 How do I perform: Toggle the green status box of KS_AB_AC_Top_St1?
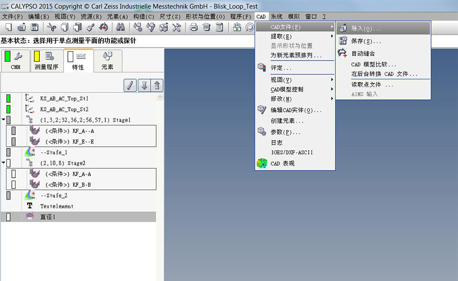8,99
